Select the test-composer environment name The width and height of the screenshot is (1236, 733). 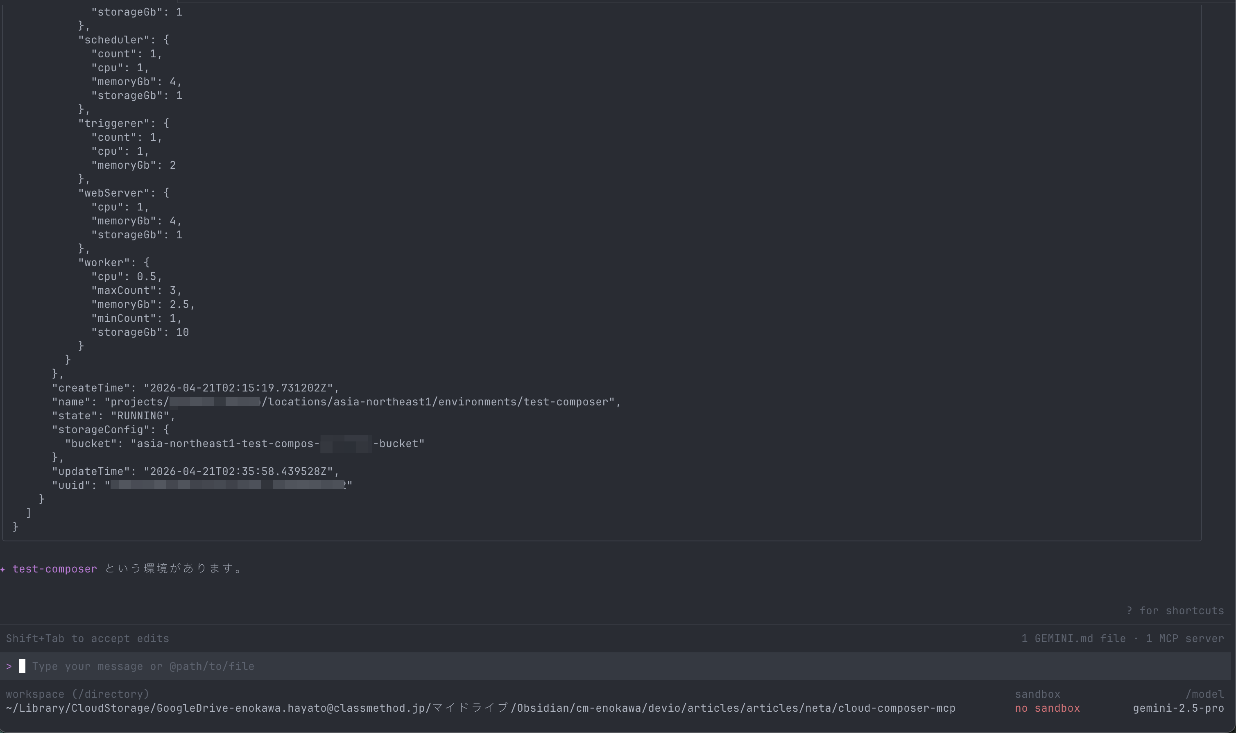(x=54, y=569)
